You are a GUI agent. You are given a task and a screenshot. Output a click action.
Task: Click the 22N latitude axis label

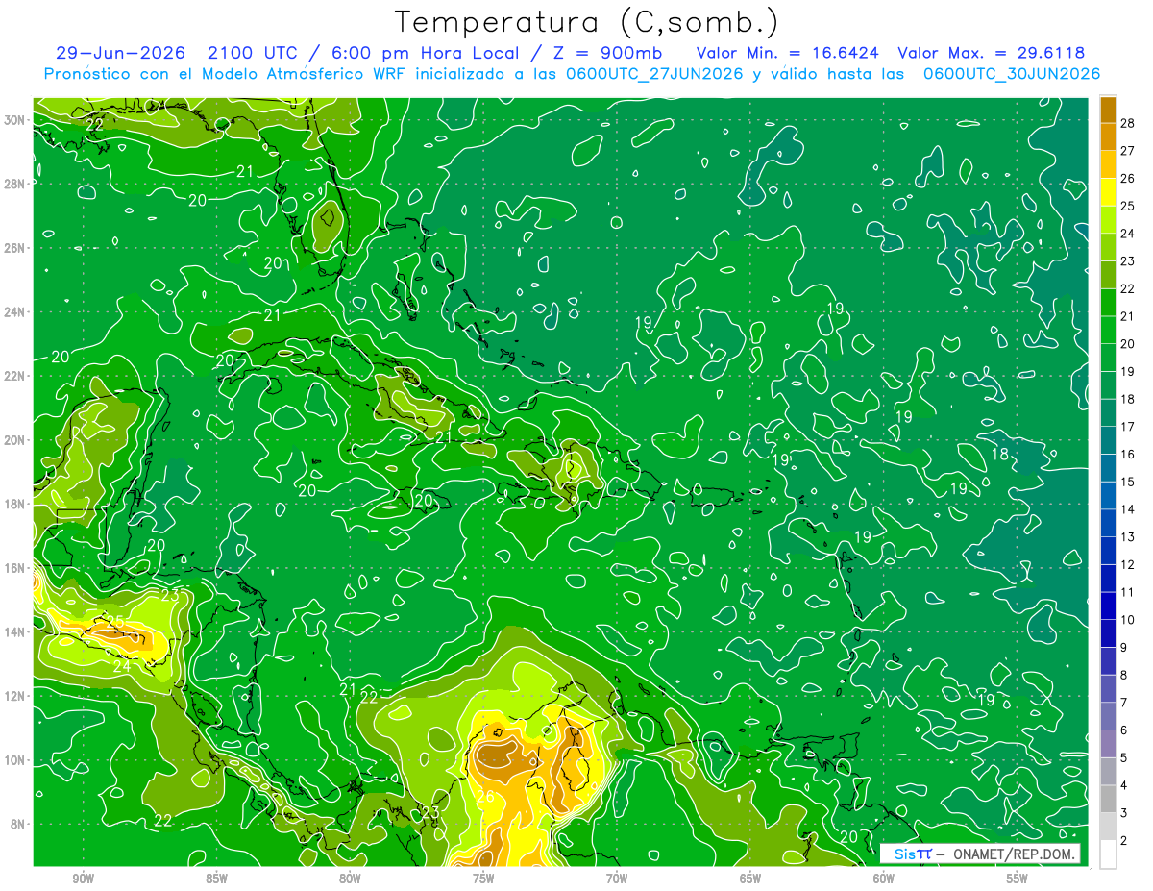[15, 376]
